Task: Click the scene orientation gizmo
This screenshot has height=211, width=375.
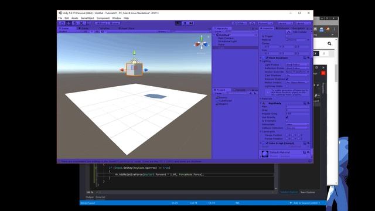Action: [202, 44]
